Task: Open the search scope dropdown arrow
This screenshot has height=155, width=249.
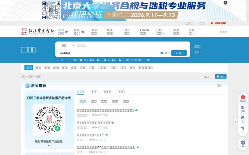Action: (x=73, y=45)
